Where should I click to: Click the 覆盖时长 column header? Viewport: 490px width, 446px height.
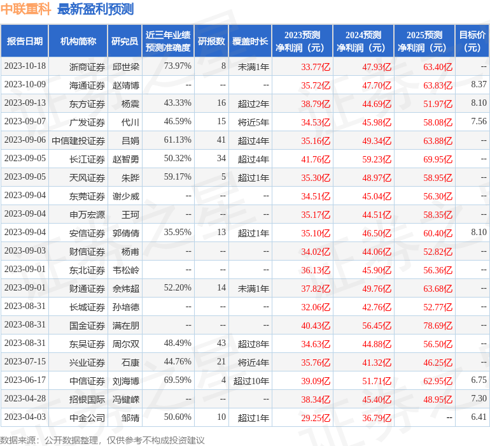point(250,41)
